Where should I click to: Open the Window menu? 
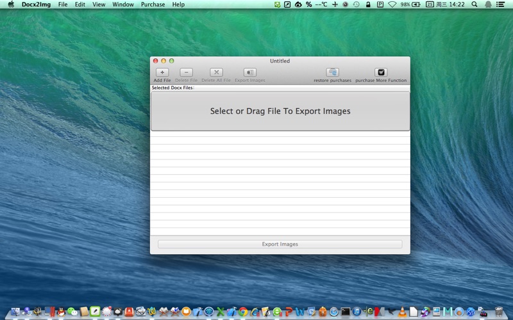pos(123,4)
